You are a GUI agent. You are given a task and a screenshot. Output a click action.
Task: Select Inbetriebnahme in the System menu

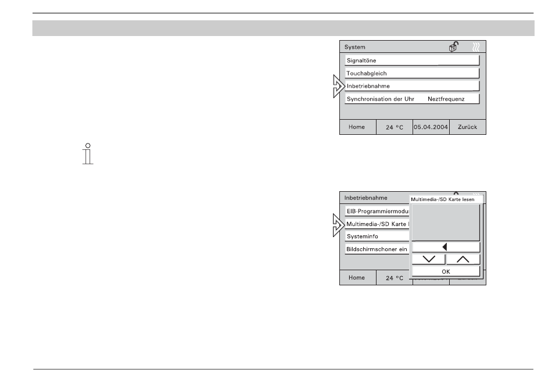point(412,86)
